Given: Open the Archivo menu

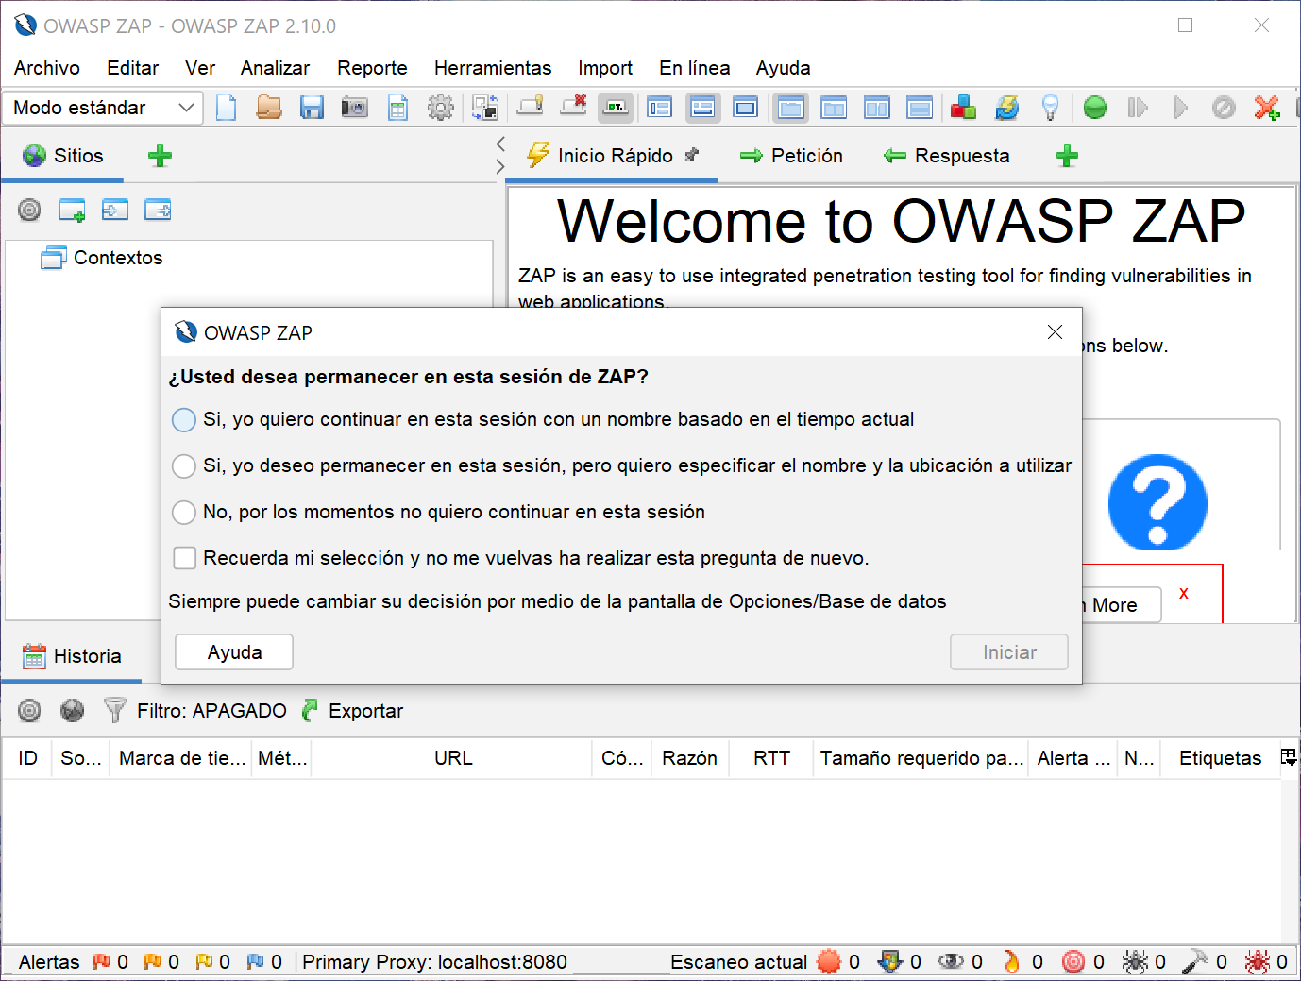Looking at the screenshot, I should coord(47,68).
